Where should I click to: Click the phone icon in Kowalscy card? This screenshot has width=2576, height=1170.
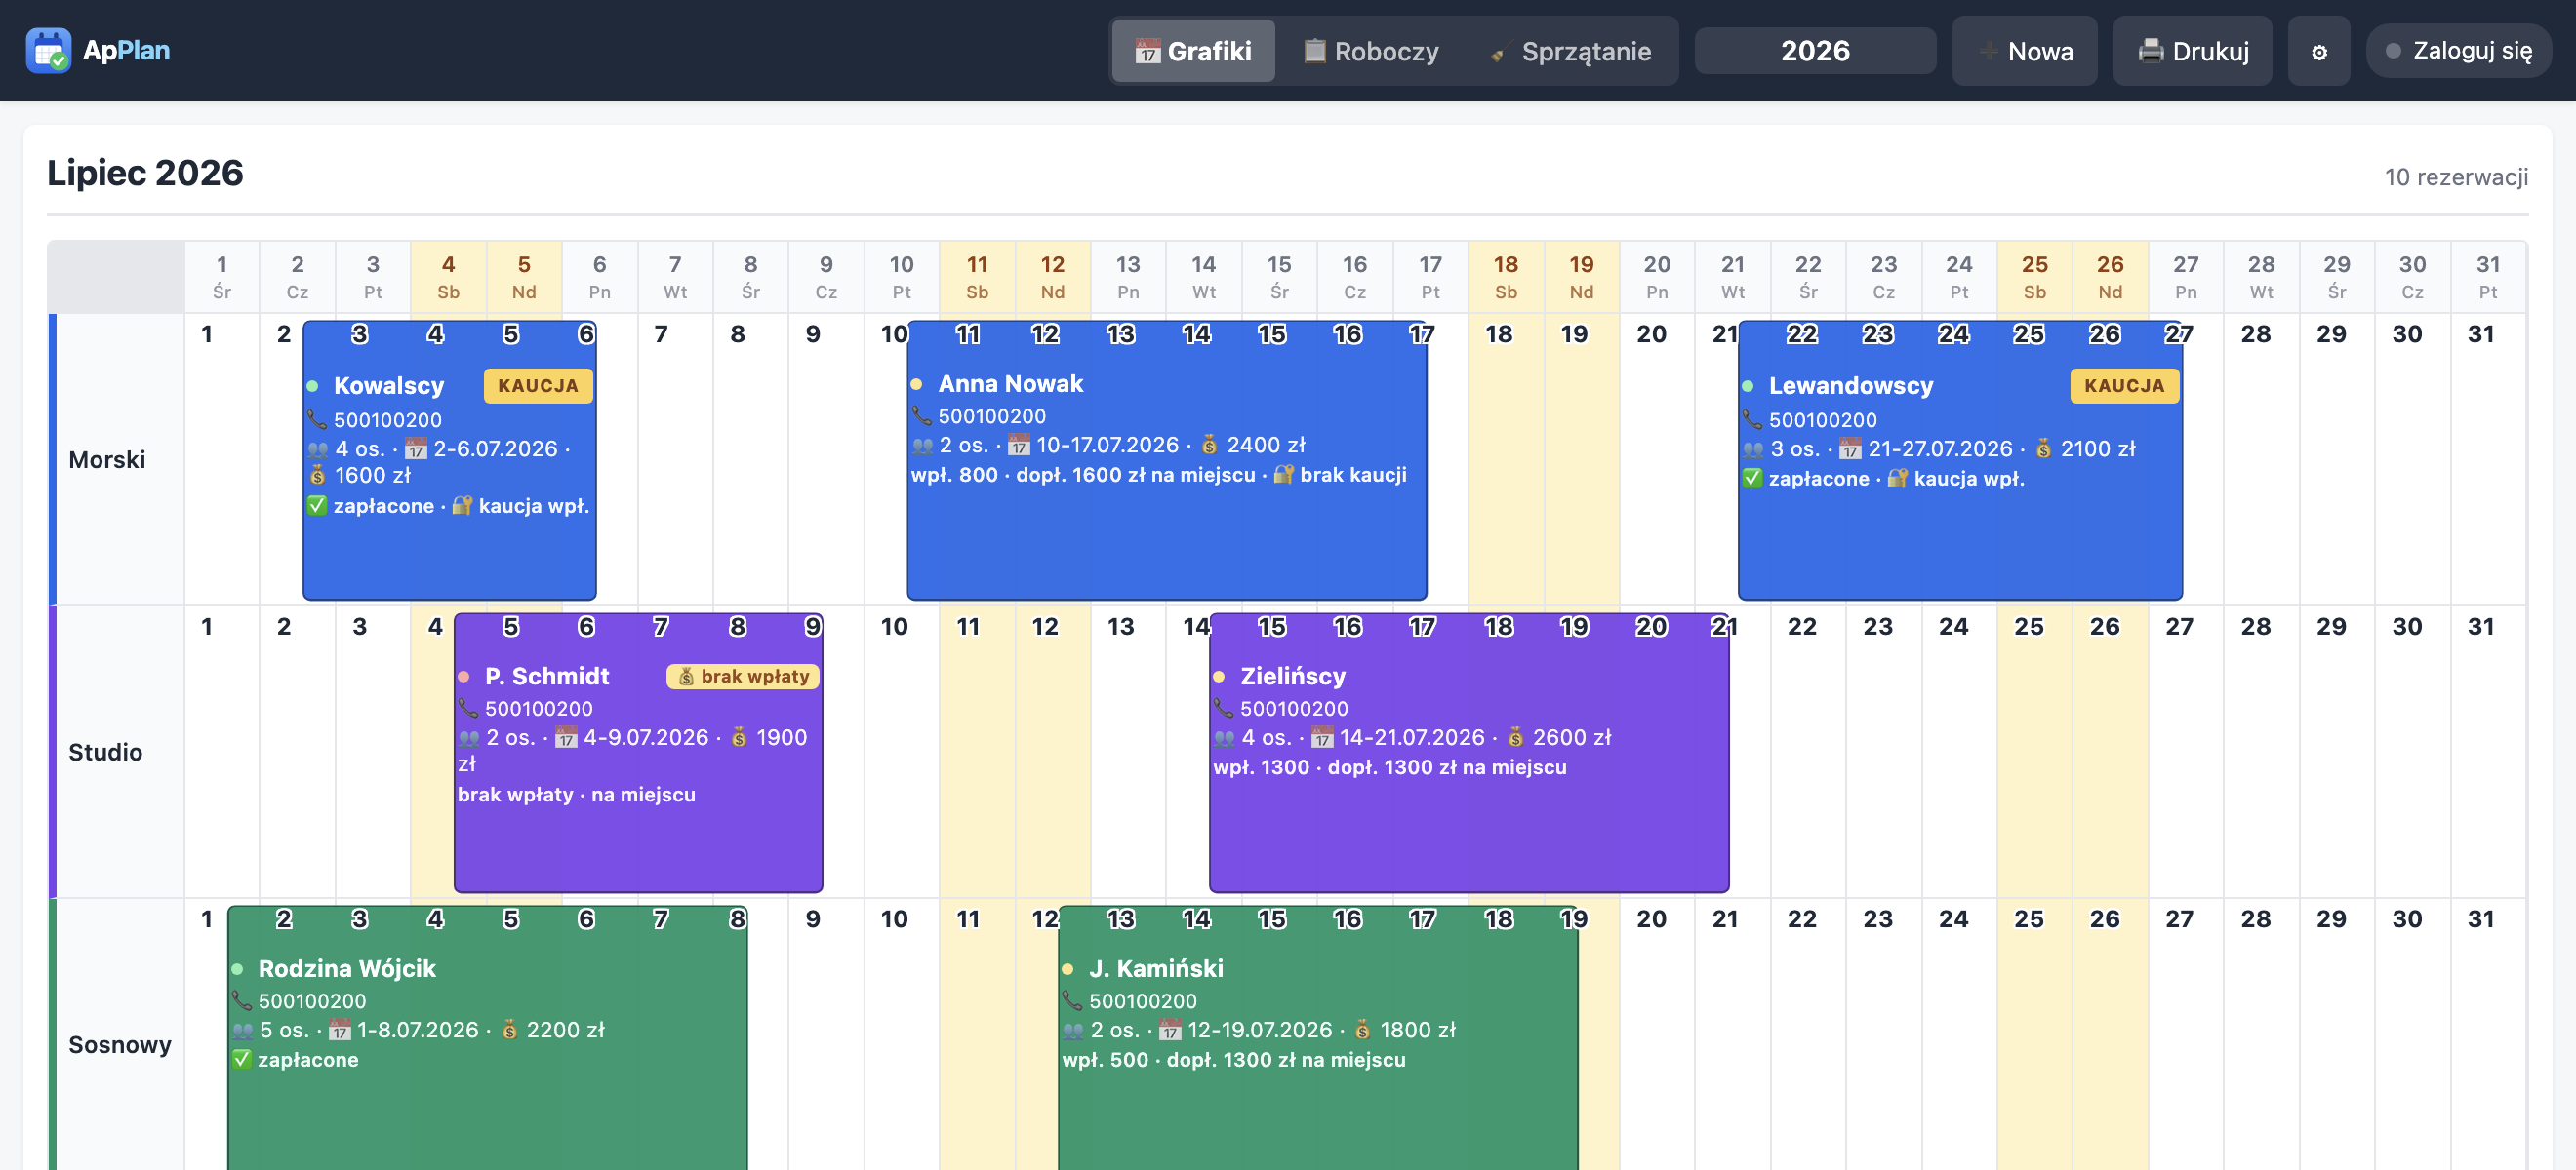tap(317, 419)
